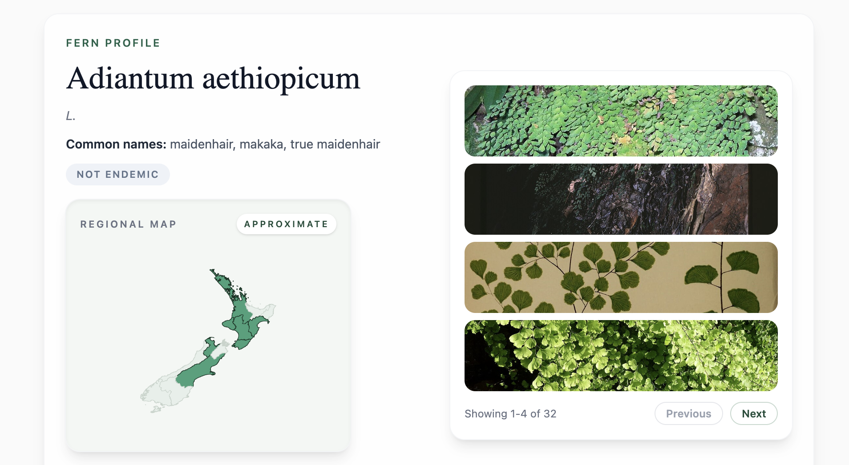Click the Adiantum aethiopicum title
849x465 pixels.
pyautogui.click(x=213, y=79)
